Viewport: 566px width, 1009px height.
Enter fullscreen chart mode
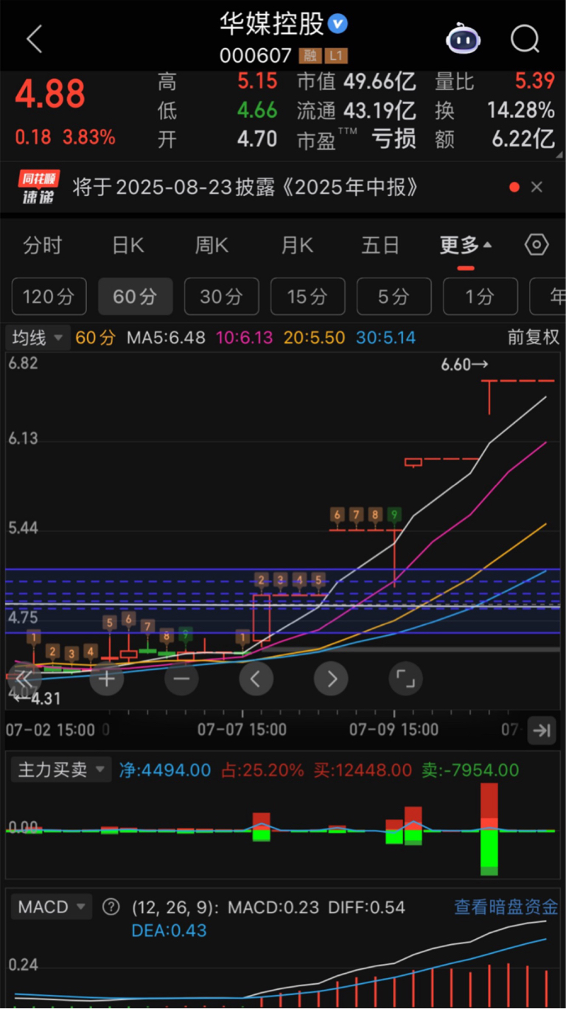(x=405, y=678)
